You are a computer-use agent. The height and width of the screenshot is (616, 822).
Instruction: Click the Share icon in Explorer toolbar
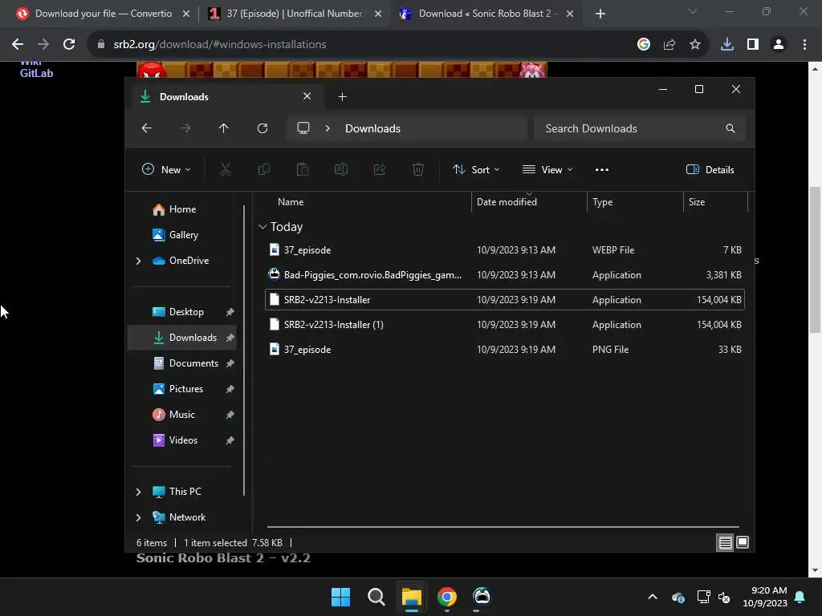(380, 169)
